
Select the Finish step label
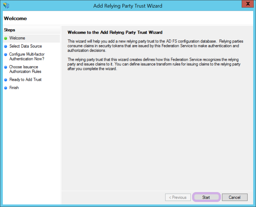point(14,88)
